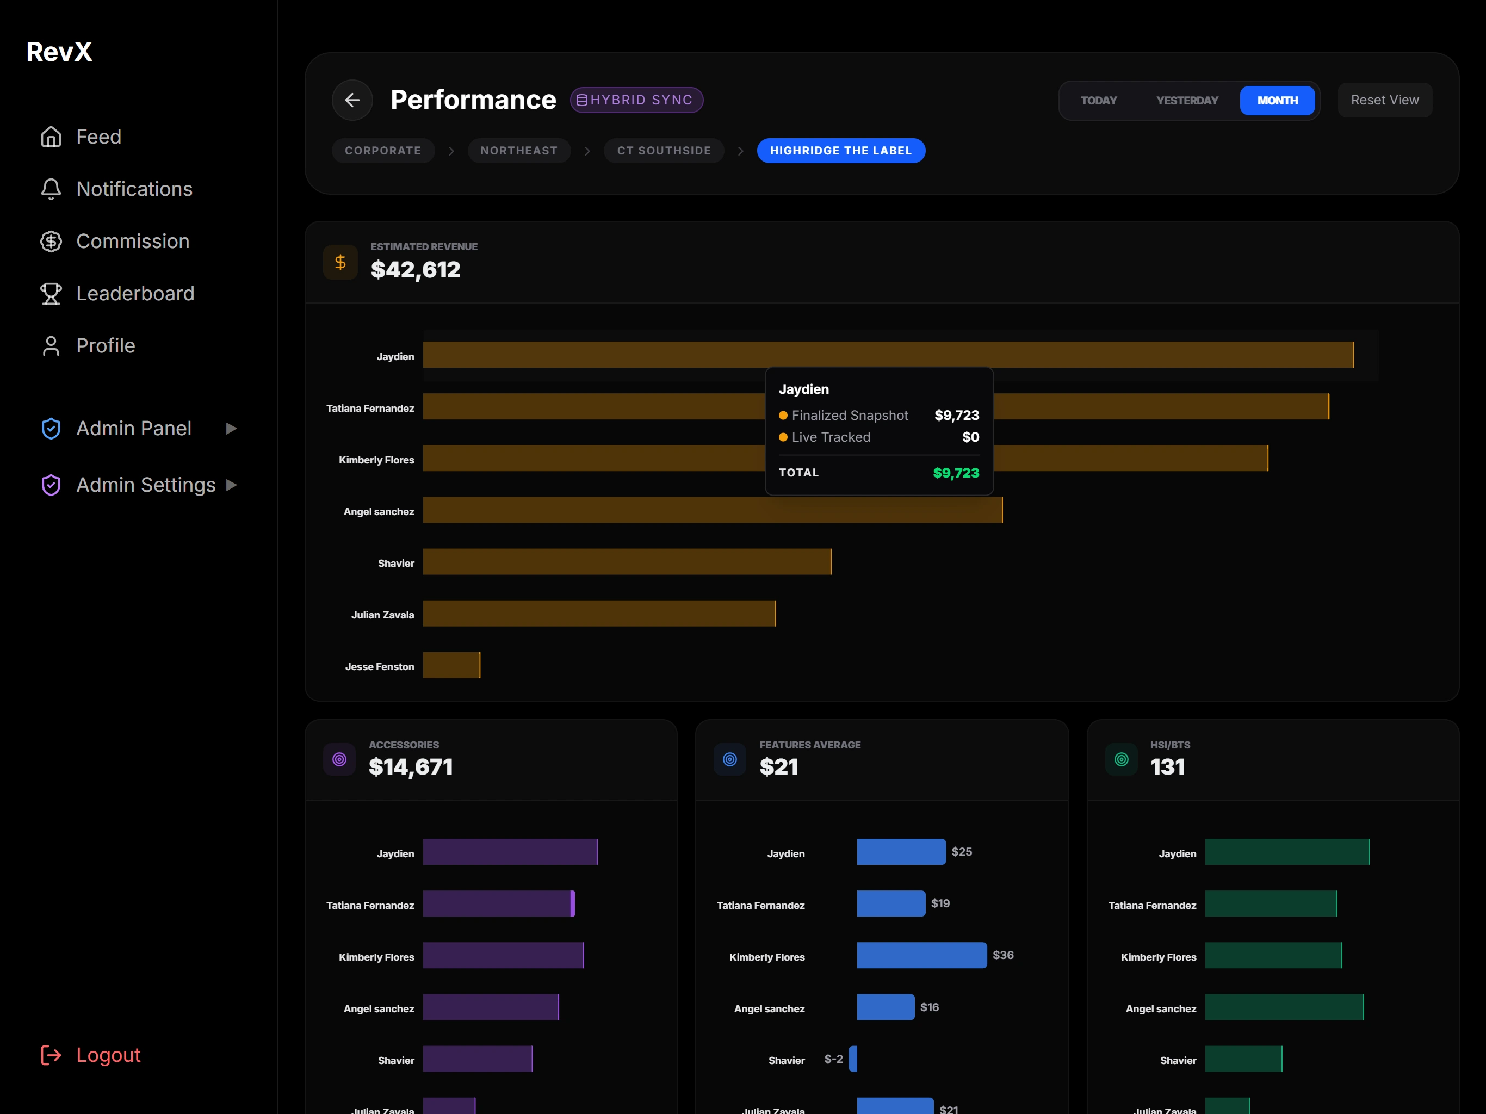Click the Admin Settings shield icon
Image resolution: width=1486 pixels, height=1114 pixels.
pos(51,485)
